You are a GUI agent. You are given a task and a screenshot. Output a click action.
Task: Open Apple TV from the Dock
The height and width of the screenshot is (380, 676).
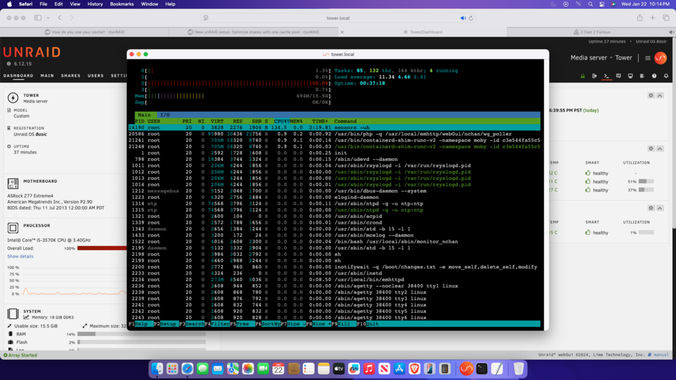[x=339, y=369]
